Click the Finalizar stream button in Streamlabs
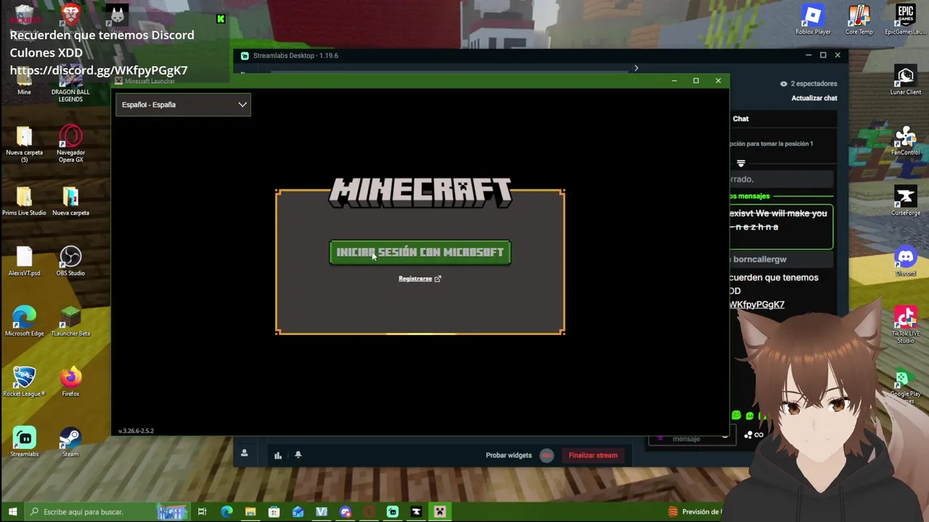929x522 pixels. pyautogui.click(x=593, y=455)
